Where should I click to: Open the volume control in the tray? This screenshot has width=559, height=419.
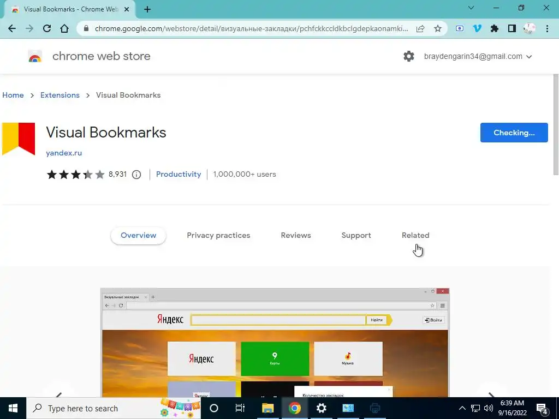(x=489, y=408)
